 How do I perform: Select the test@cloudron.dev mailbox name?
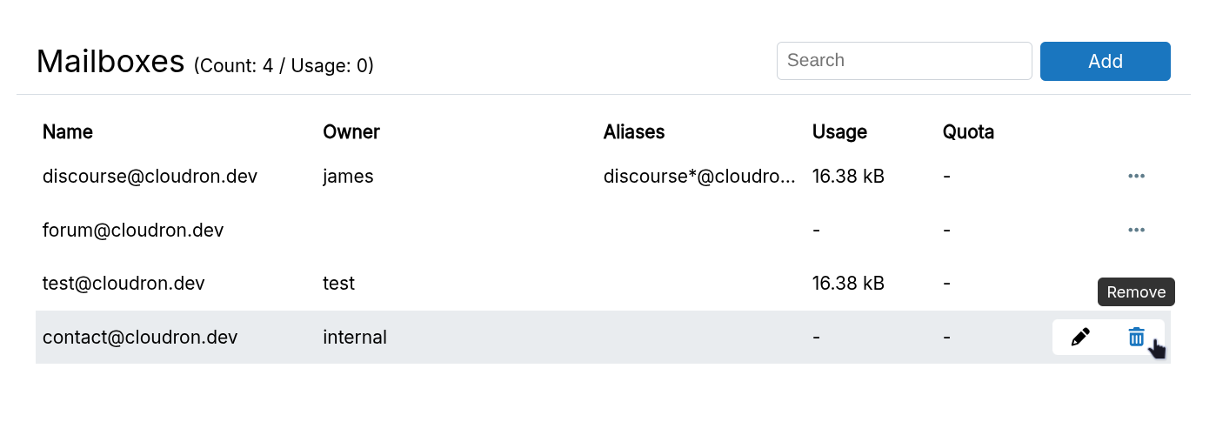click(x=124, y=284)
